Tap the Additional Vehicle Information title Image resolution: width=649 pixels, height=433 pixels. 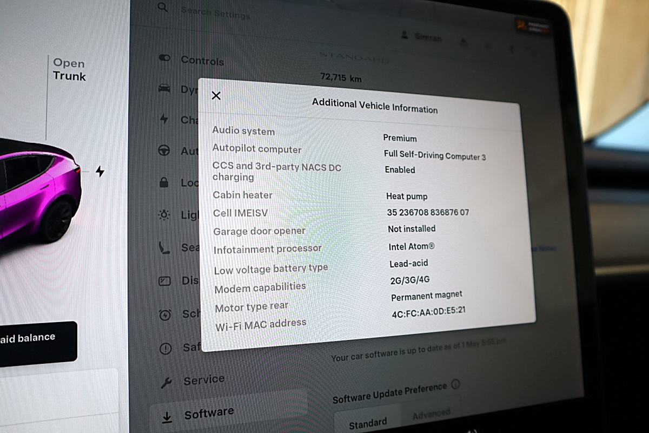click(375, 106)
